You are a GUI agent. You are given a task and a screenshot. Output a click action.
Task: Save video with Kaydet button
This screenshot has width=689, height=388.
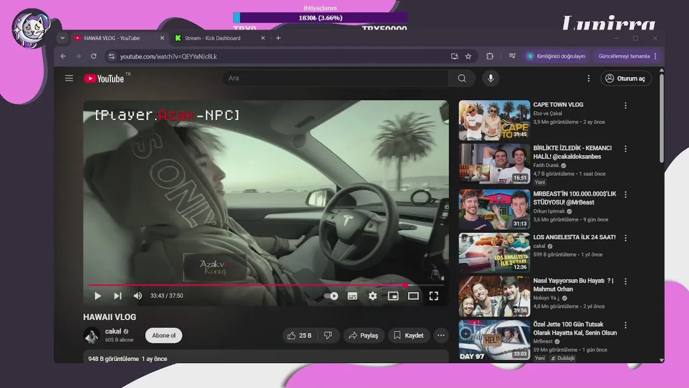click(409, 335)
